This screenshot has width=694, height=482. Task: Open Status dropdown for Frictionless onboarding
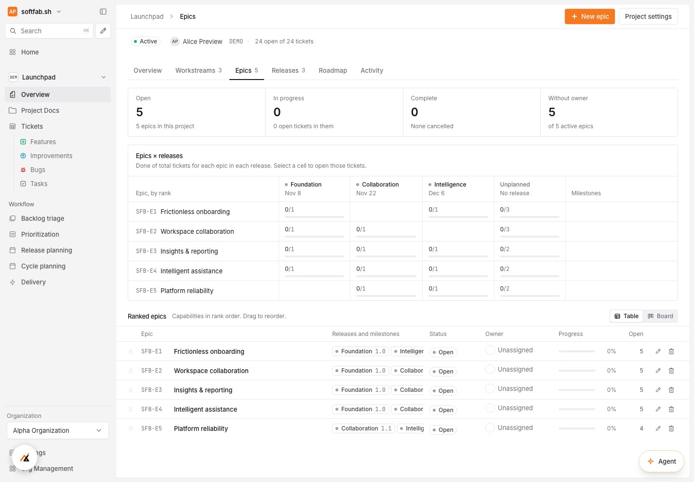(443, 352)
